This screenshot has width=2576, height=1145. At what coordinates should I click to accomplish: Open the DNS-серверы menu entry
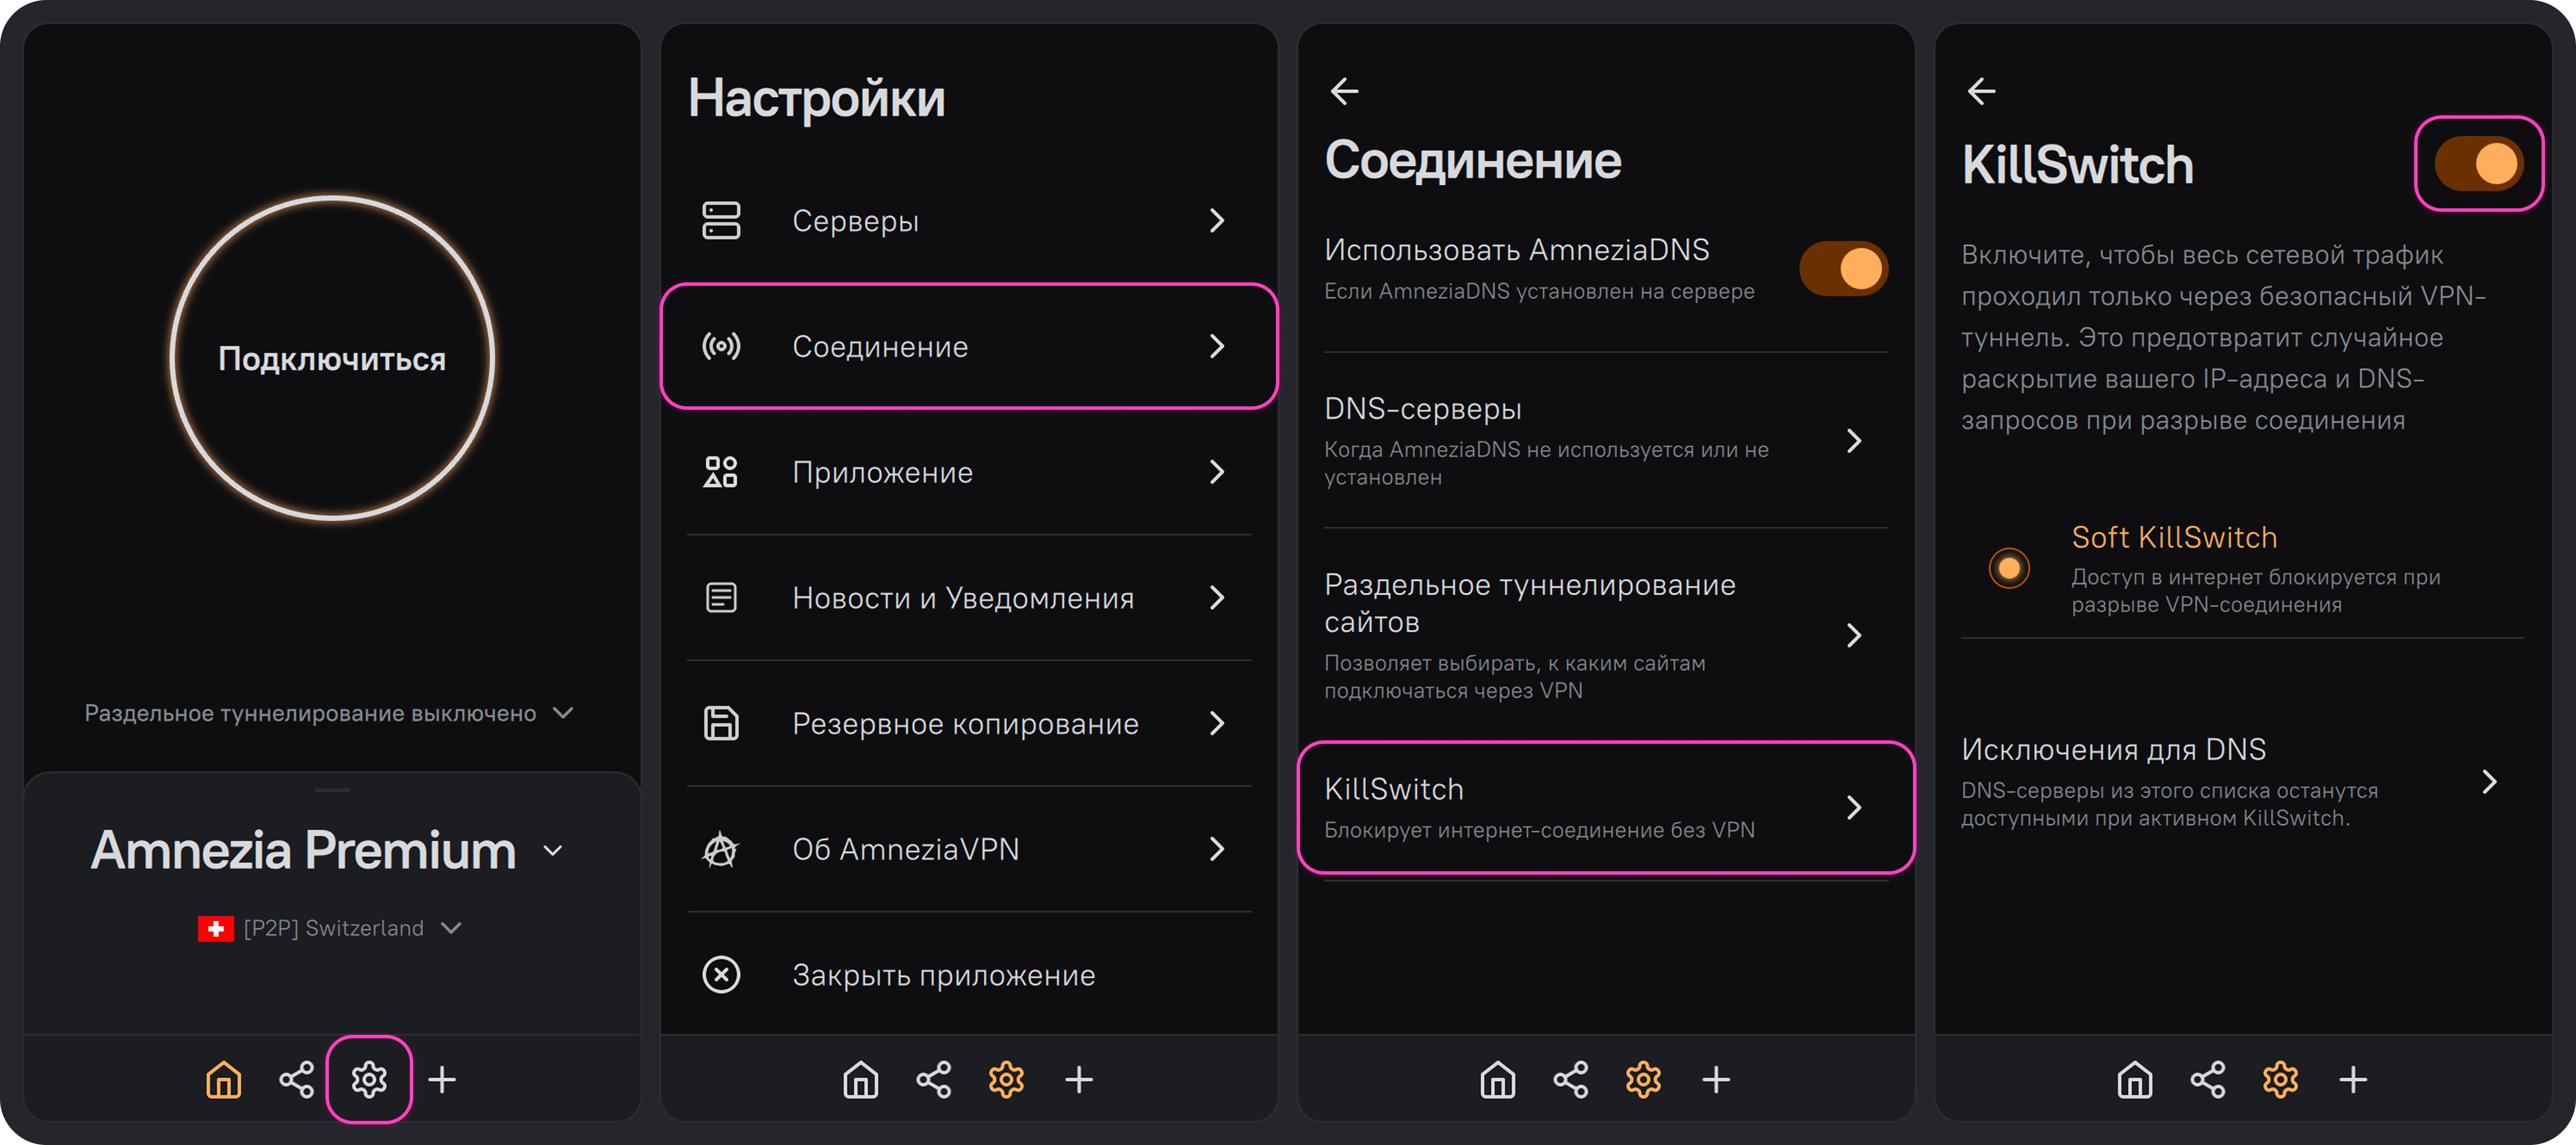[x=1606, y=441]
